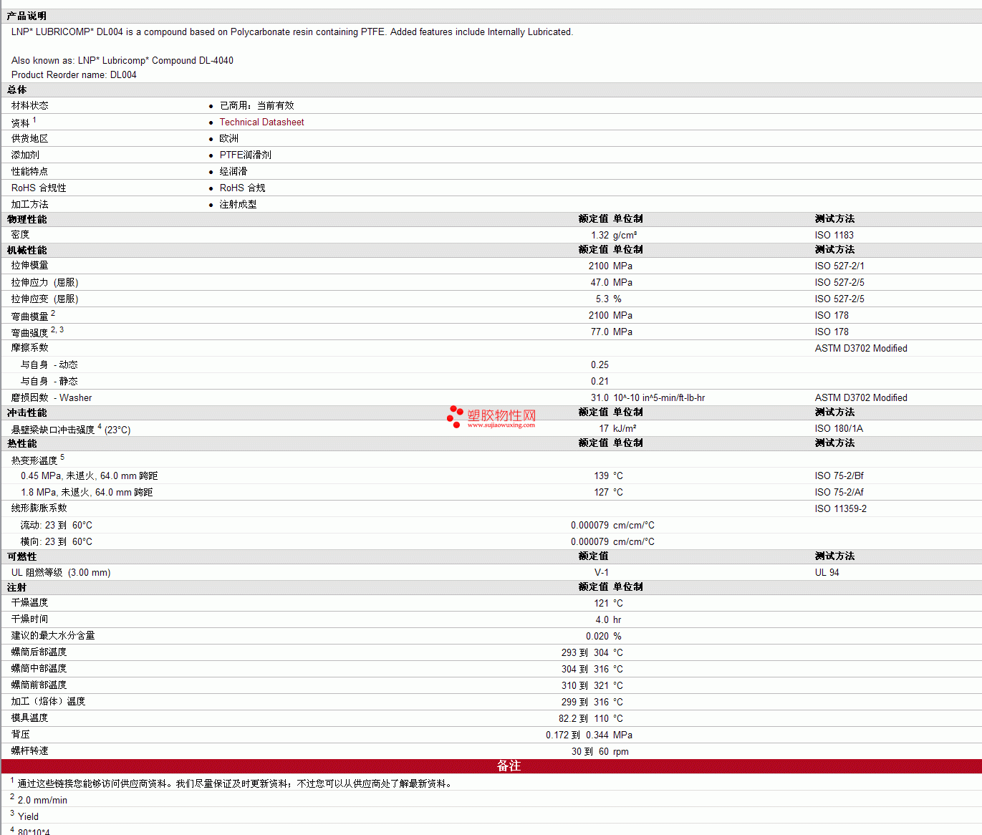Select the UL 94 test method
The image size is (982, 835).
(x=827, y=573)
